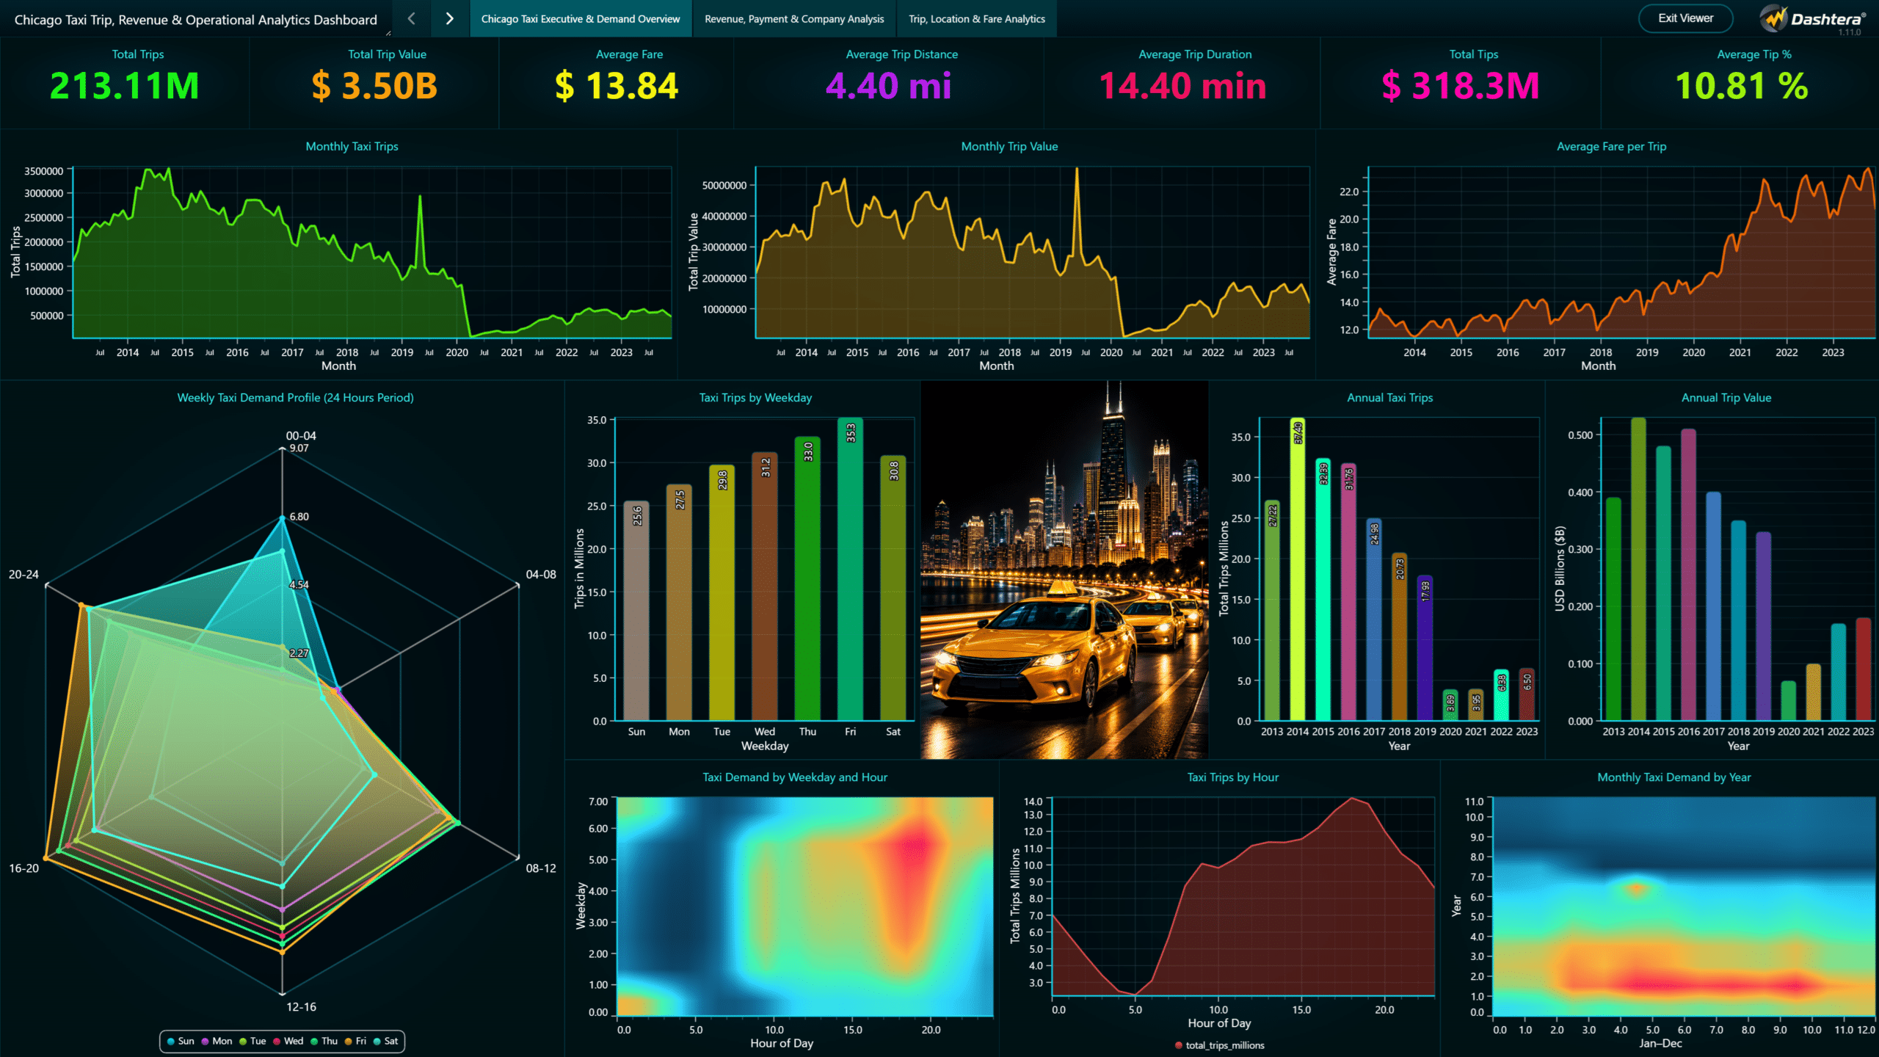Click the dashboard title text at top left
1879x1057 pixels.
[195, 20]
